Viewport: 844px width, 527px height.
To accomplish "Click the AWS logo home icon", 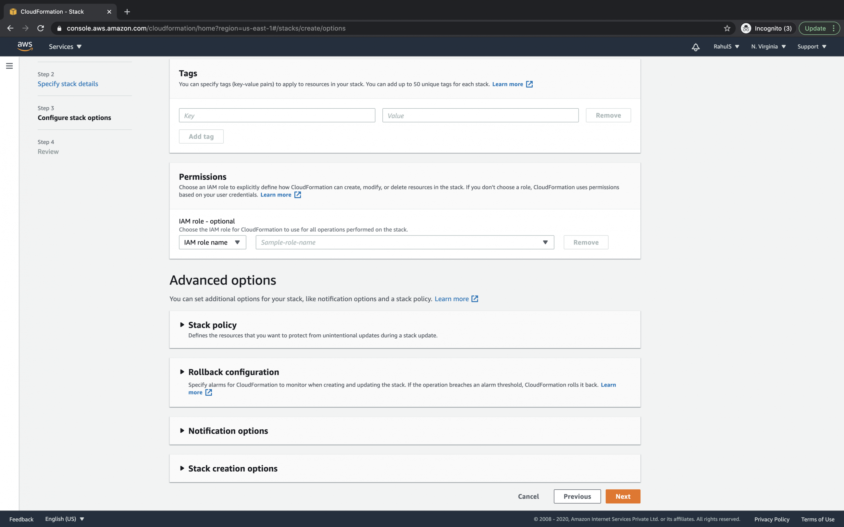I will click(25, 46).
